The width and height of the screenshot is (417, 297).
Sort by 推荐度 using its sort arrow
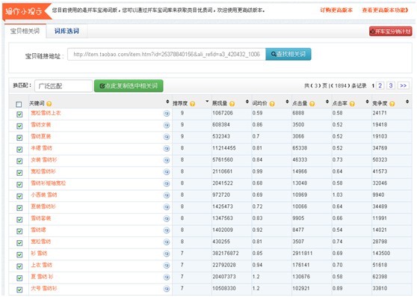(207, 102)
